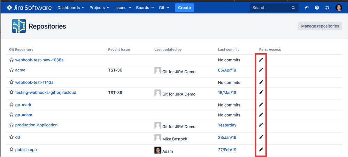Edit personal access for webhook-test-new-1038a
The height and width of the screenshot is (157, 348).
pos(261,60)
